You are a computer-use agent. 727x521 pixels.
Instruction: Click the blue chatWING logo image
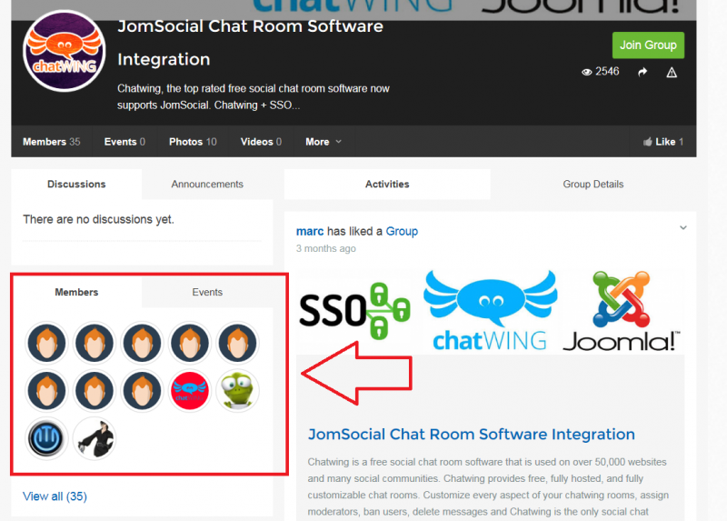490,311
